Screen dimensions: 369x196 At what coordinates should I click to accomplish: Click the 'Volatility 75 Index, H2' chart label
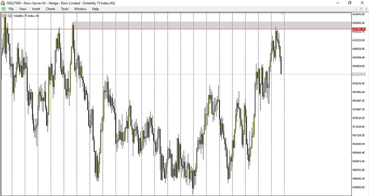click(x=26, y=16)
